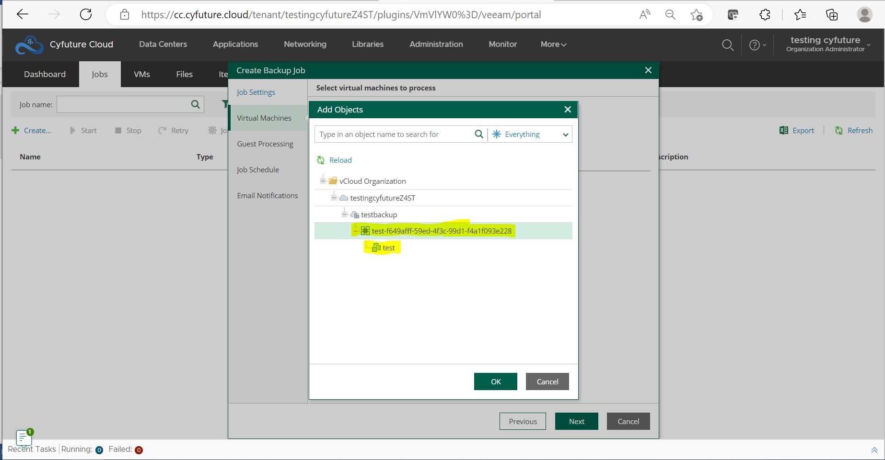This screenshot has height=460, width=885.
Task: Go back with the browser back arrow
Action: (23, 14)
